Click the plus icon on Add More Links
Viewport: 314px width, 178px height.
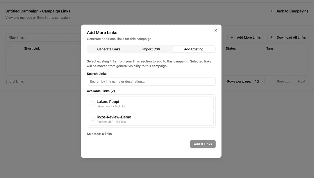pos(232,37)
